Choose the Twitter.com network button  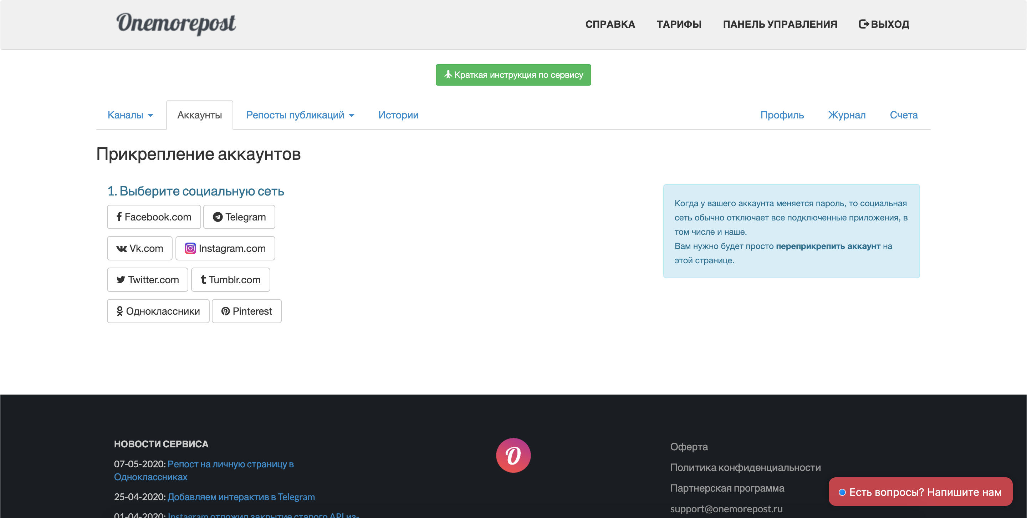(x=148, y=280)
